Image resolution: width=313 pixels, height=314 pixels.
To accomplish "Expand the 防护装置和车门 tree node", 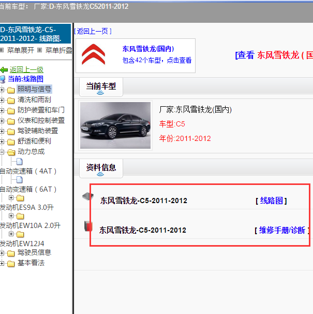I will click(2, 110).
